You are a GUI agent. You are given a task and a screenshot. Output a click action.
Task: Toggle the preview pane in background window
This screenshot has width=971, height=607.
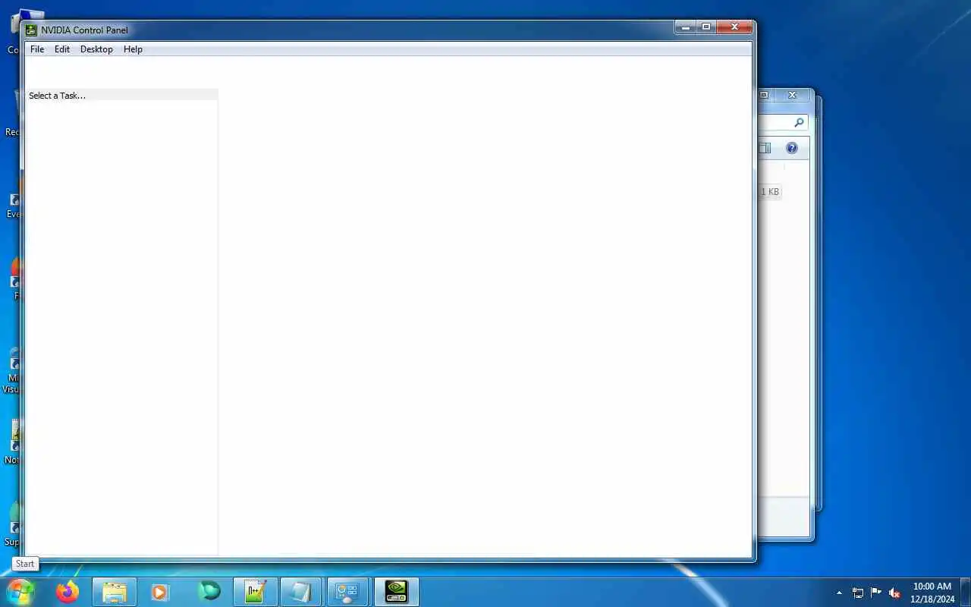765,148
